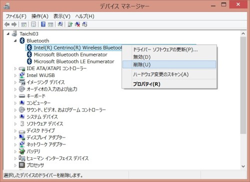Expand the コンピューター node
The height and width of the screenshot is (182, 250).
tap(15, 103)
